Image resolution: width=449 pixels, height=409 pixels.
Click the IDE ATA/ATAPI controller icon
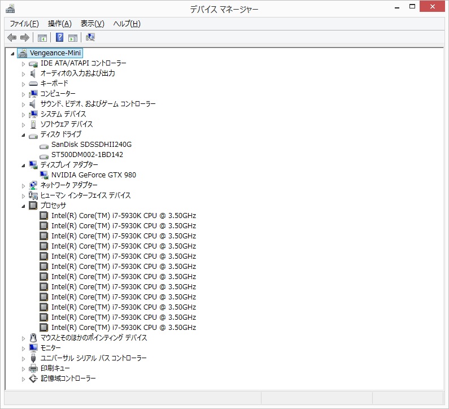[x=33, y=64]
